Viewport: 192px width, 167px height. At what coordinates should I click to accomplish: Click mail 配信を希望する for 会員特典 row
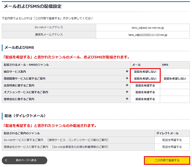pyautogui.click(x=145, y=85)
